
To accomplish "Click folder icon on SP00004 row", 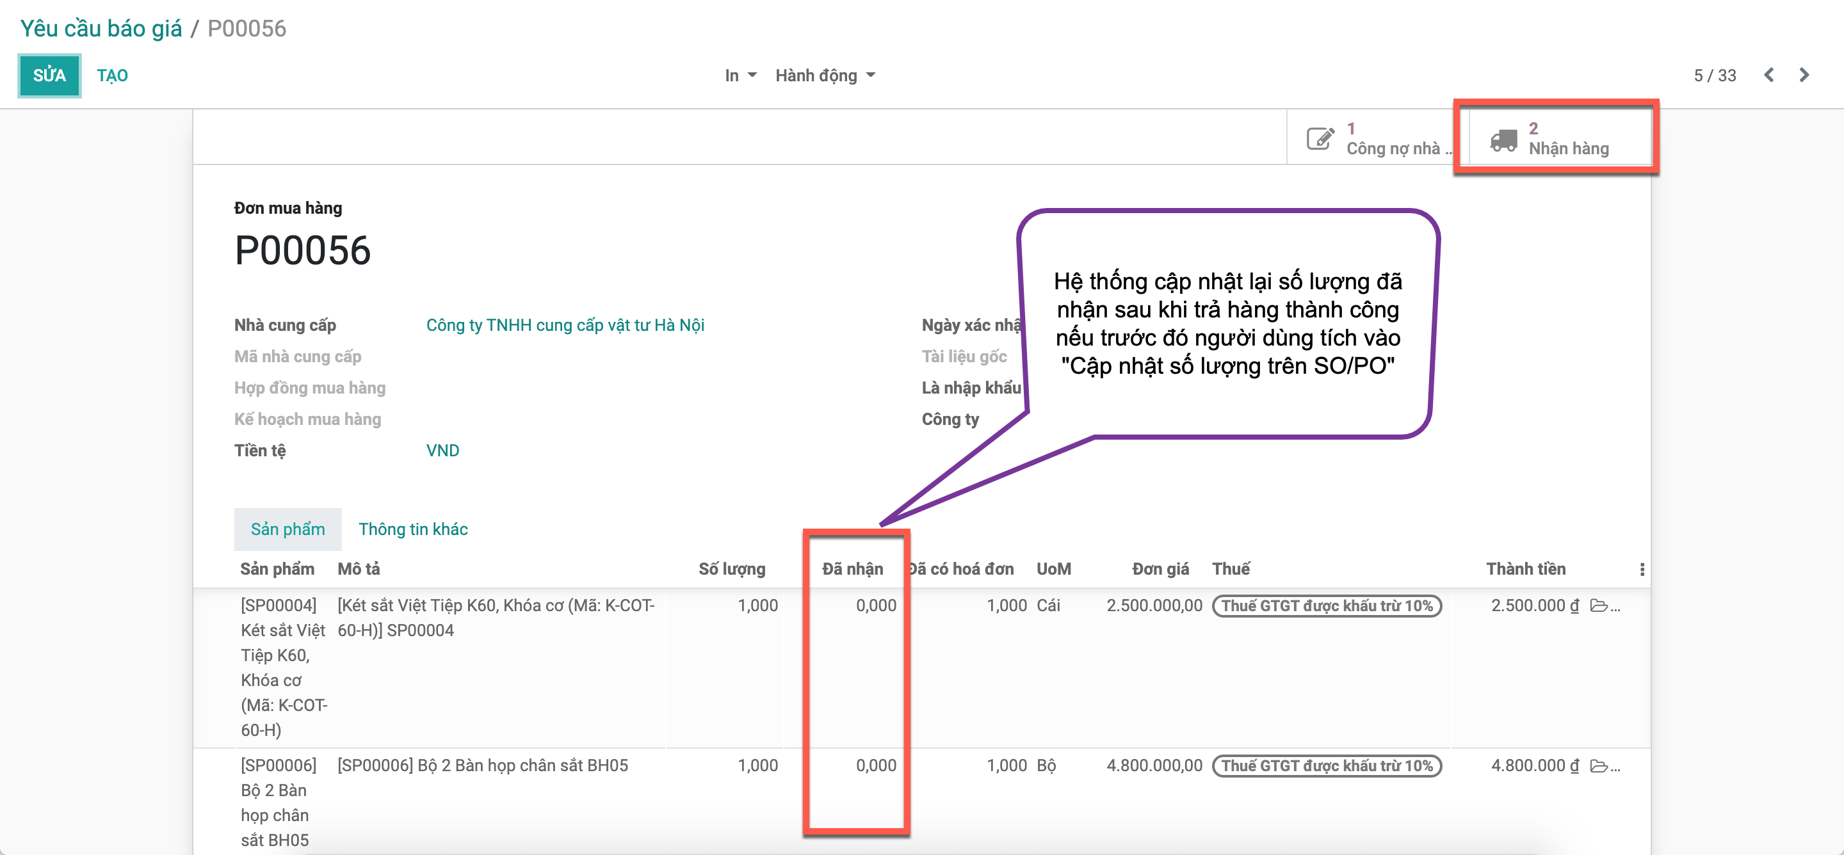I will point(1597,606).
